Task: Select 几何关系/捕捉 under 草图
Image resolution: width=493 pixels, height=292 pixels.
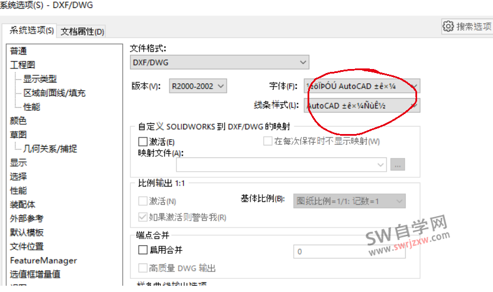Action: [50, 148]
